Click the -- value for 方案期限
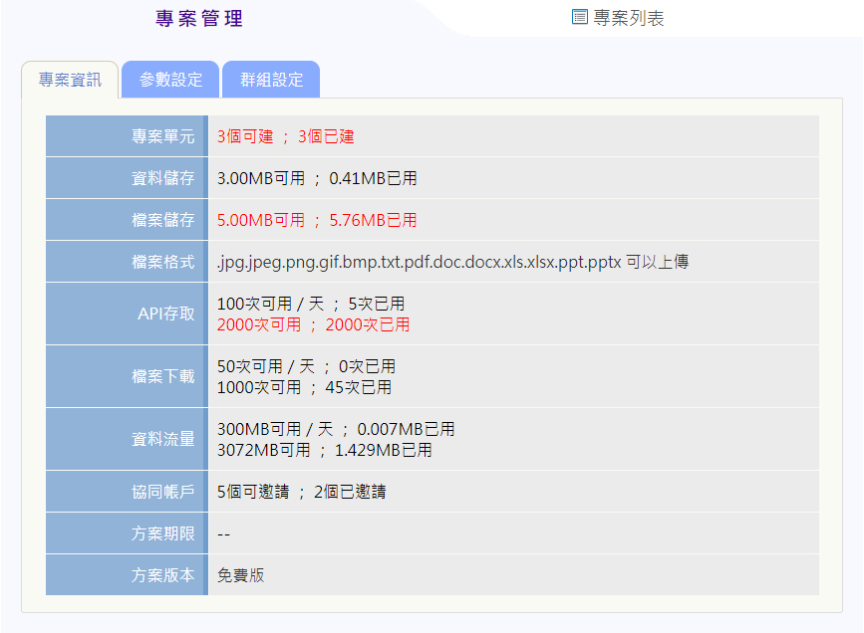The height and width of the screenshot is (633, 864). [223, 533]
